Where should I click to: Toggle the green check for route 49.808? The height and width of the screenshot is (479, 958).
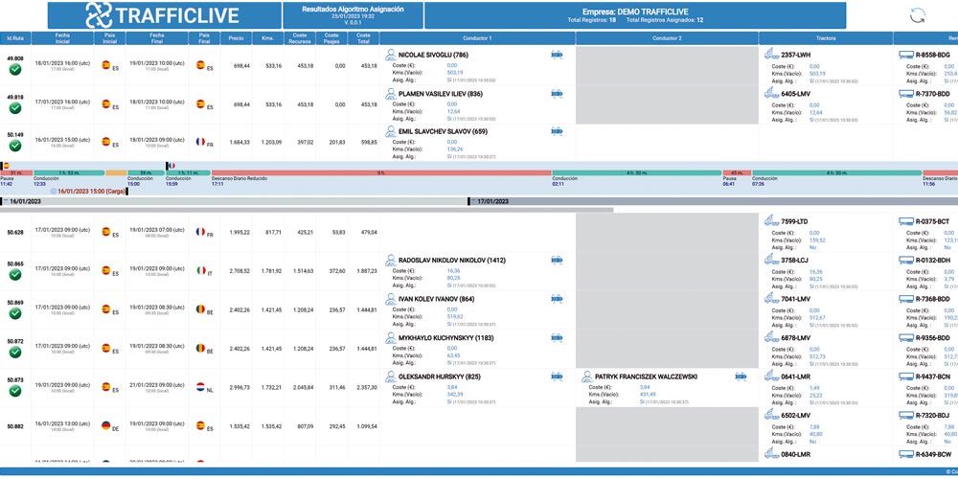coord(15,70)
